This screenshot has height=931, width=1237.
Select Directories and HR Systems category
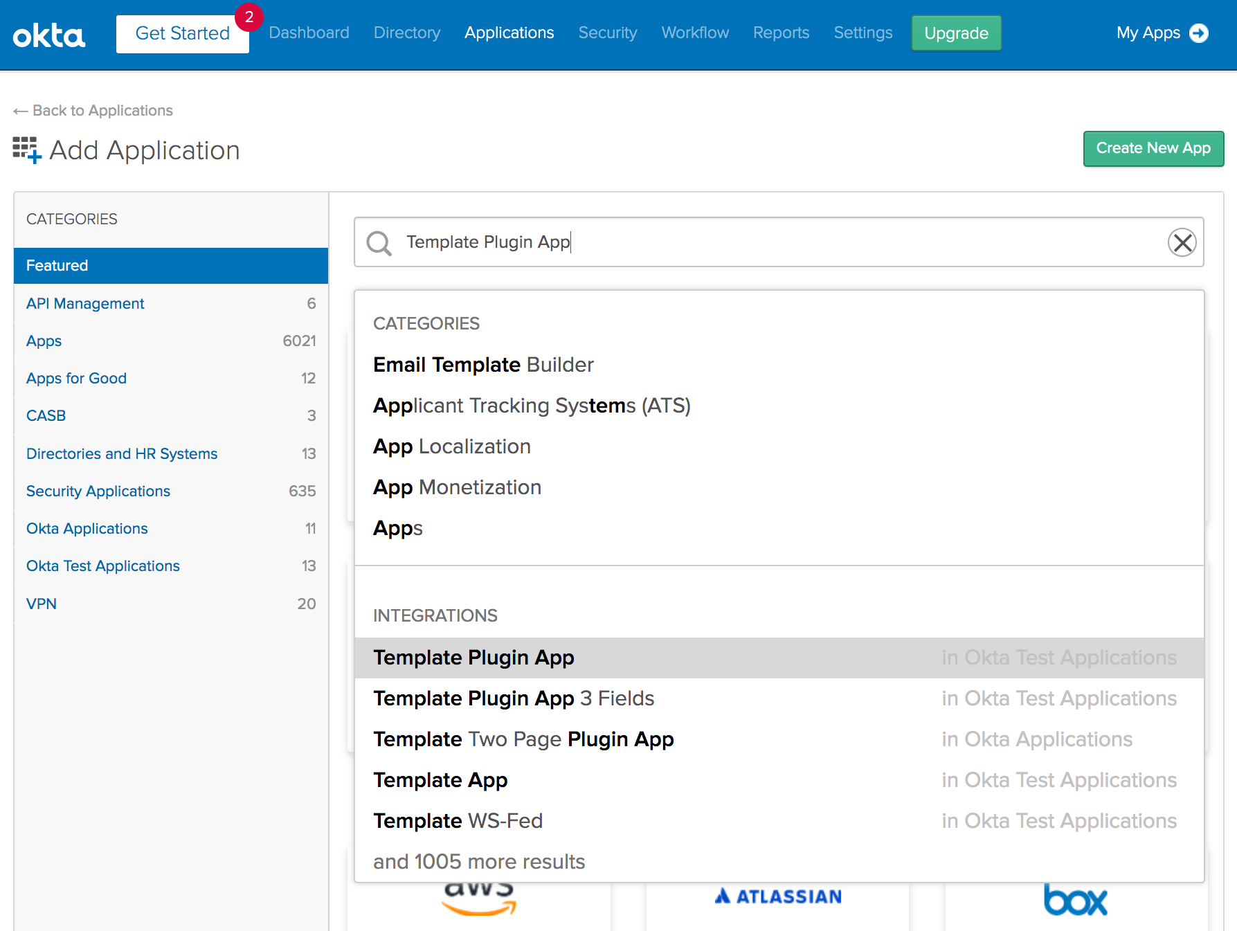click(x=171, y=453)
